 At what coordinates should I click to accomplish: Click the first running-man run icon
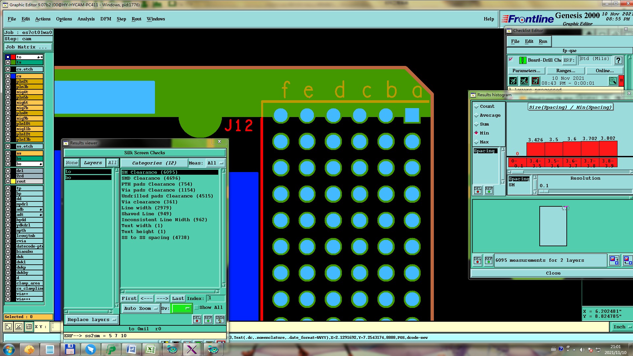[513, 81]
